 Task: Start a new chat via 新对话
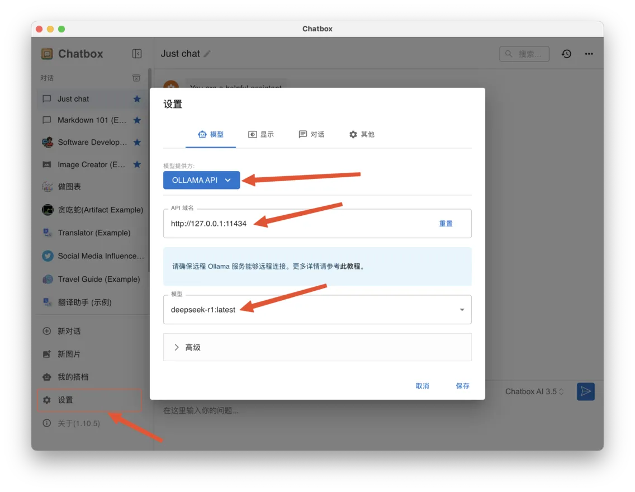69,331
